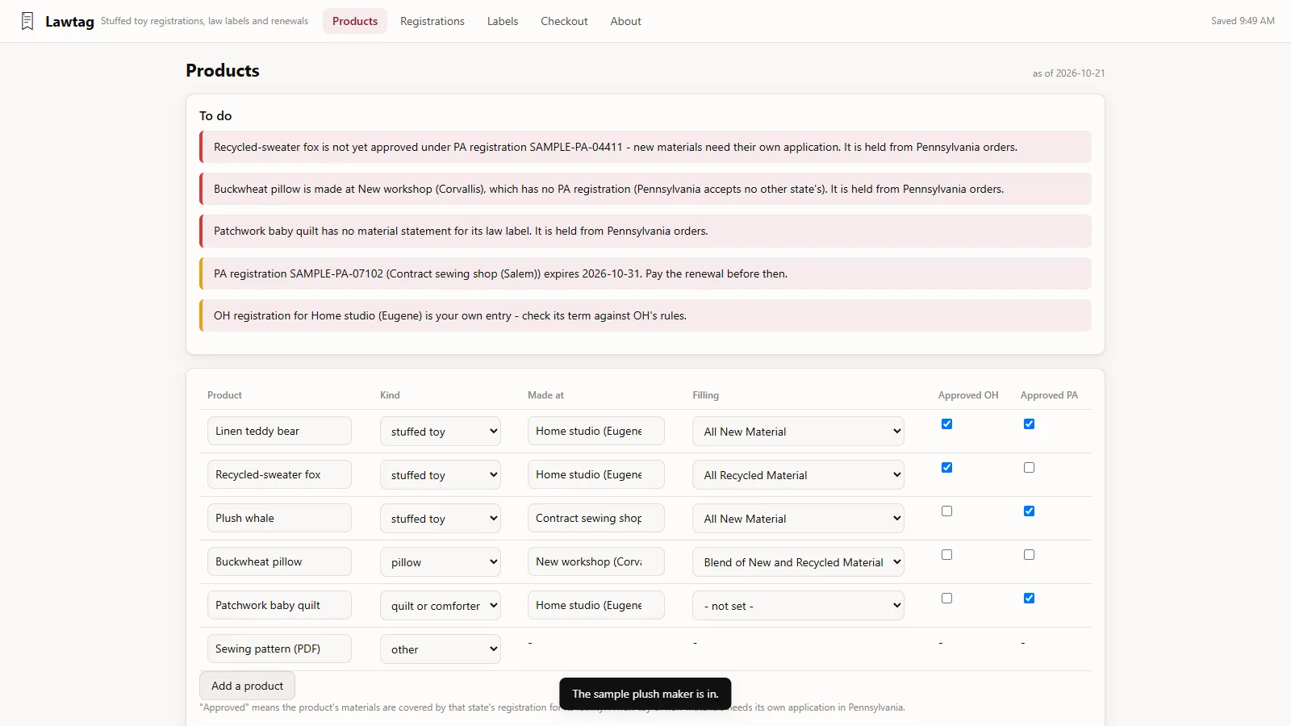Open Kind dropdown for Sewing pattern (PDF)

click(x=441, y=649)
